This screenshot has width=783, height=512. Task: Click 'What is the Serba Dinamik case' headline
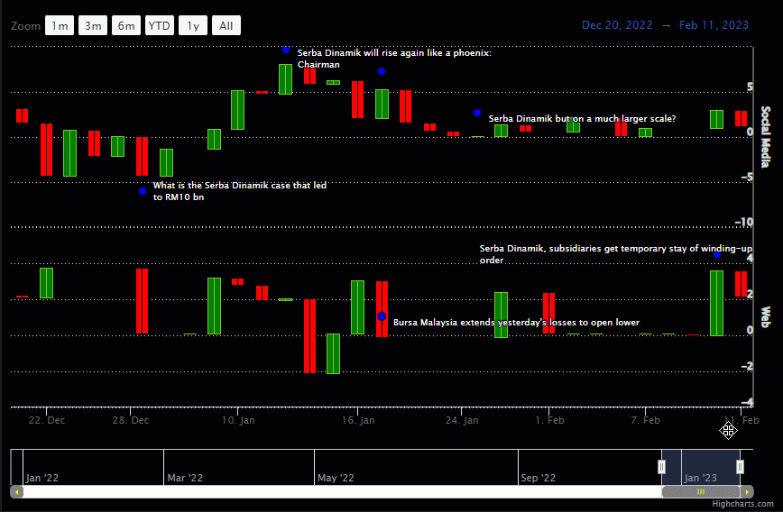(x=240, y=191)
